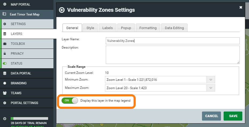Click the stack icon beside LAYERS
249x127 pixels.
click(x=5, y=34)
